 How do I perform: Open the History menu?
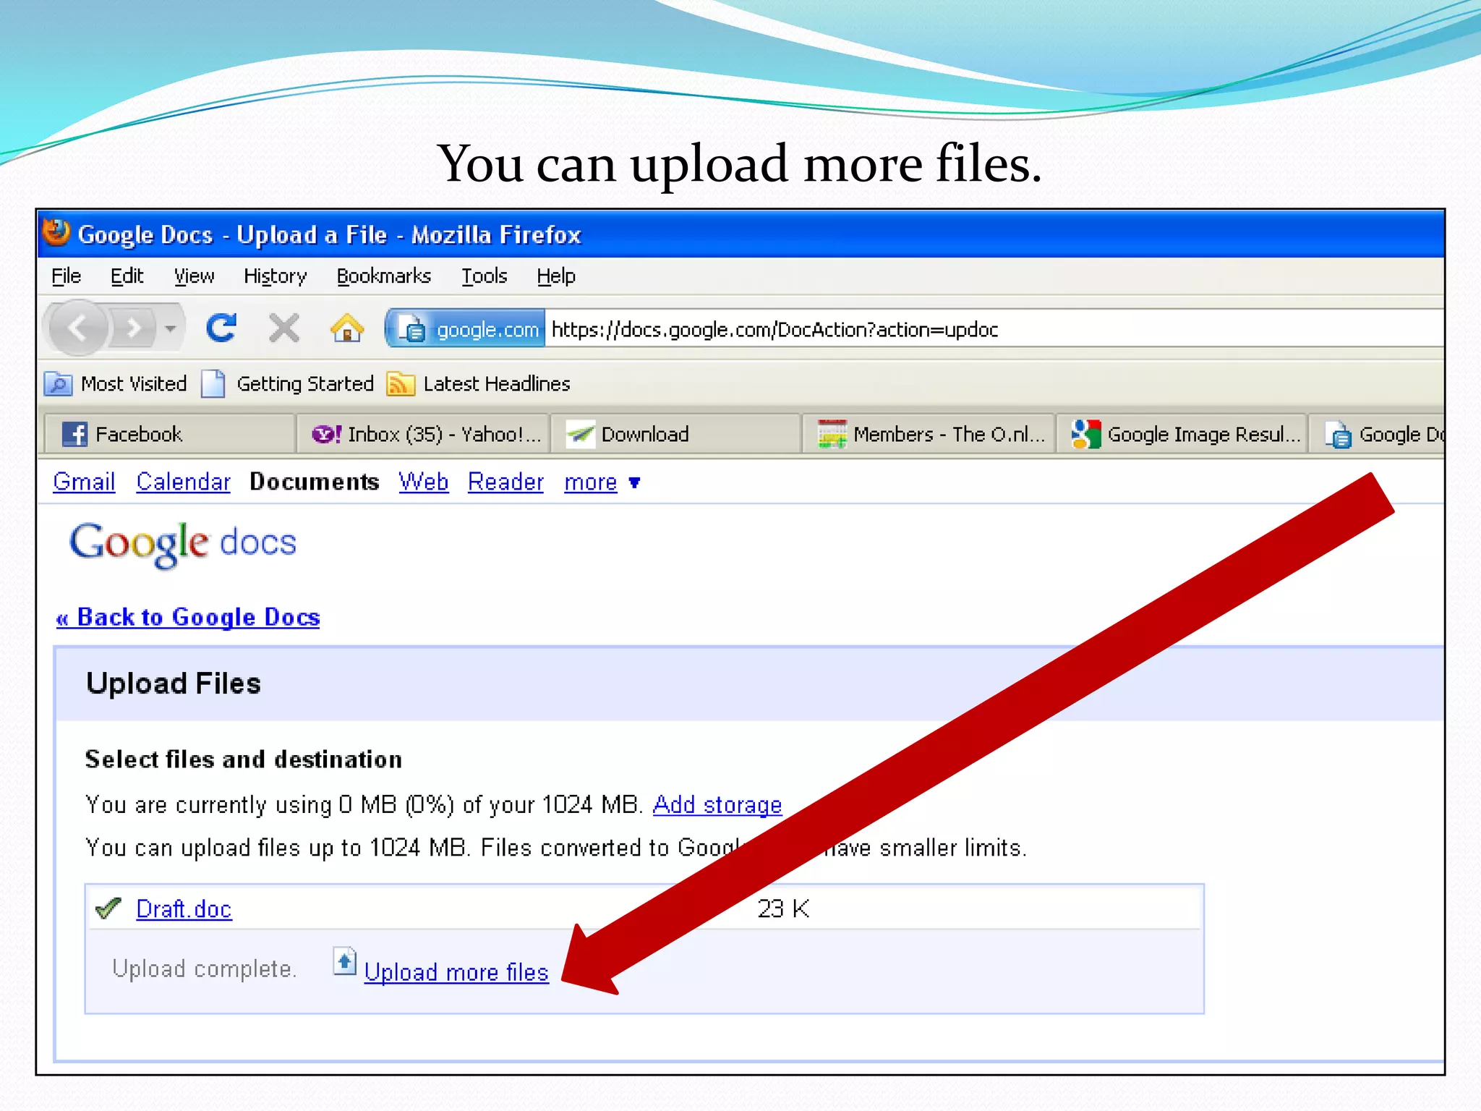click(x=275, y=276)
